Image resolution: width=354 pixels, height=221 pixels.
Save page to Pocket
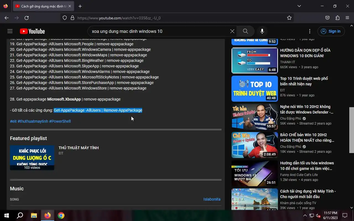pos(327,18)
